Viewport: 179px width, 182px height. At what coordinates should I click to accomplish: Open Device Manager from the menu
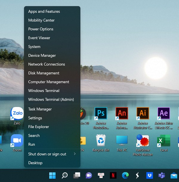click(x=42, y=55)
